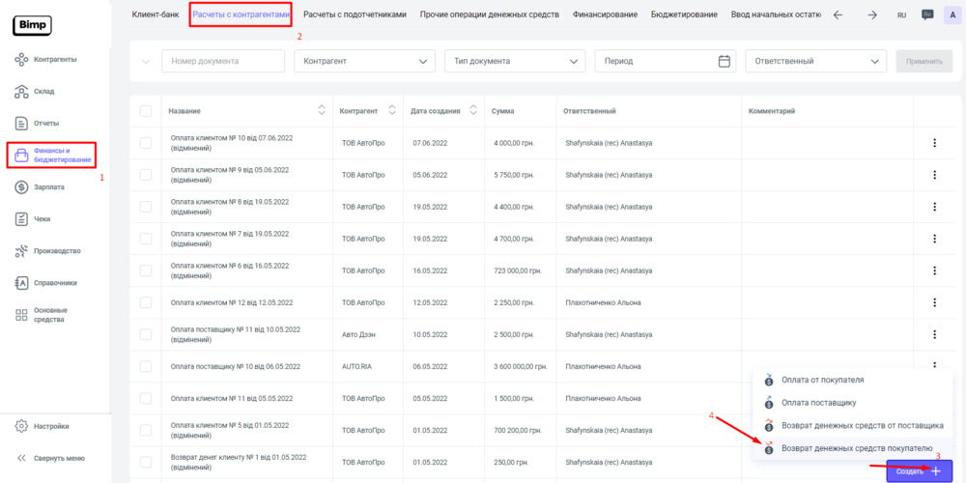Click the Склад warehouse sidebar icon
The image size is (966, 483).
pyautogui.click(x=22, y=92)
